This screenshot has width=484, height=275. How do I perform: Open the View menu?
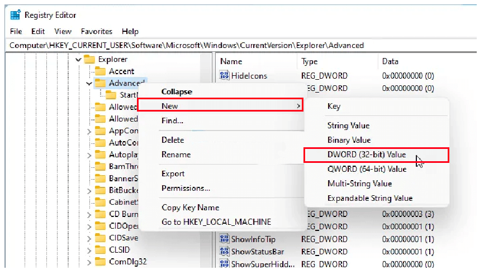point(63,31)
